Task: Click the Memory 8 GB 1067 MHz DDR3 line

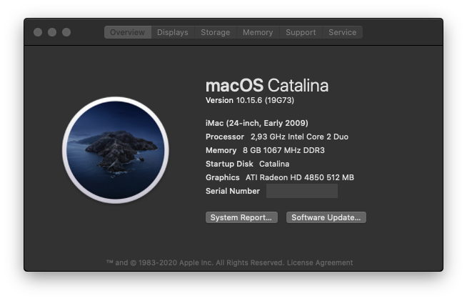Action: (x=265, y=150)
